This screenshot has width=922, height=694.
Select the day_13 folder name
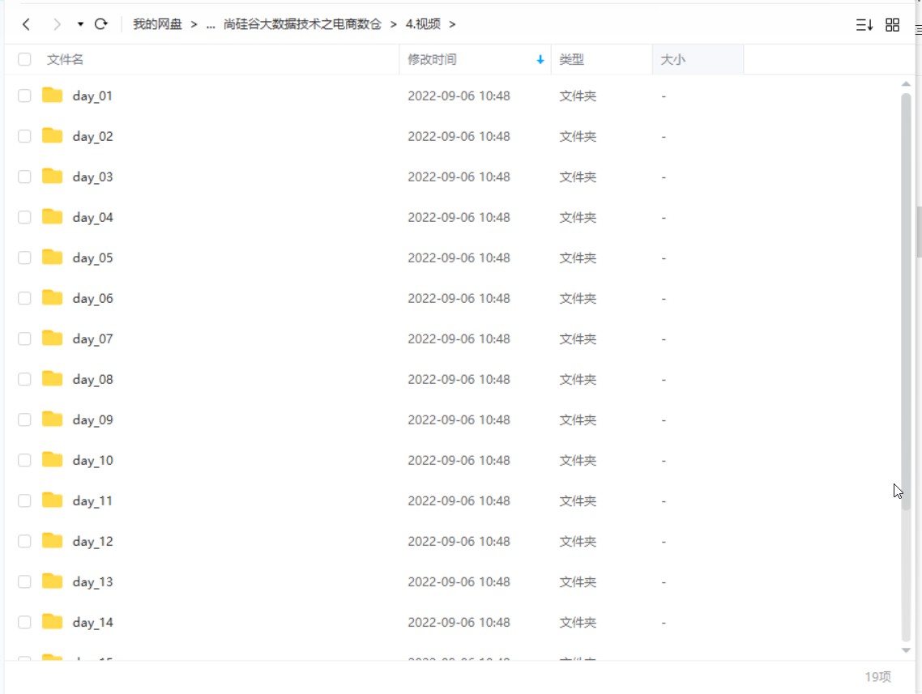point(93,582)
